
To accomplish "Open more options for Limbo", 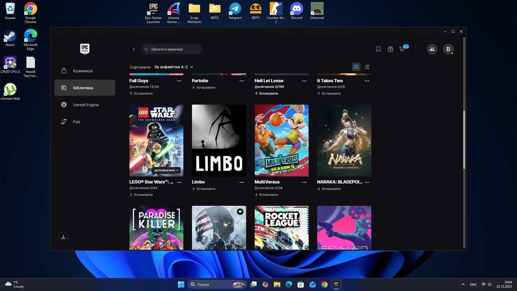I will tap(241, 182).
